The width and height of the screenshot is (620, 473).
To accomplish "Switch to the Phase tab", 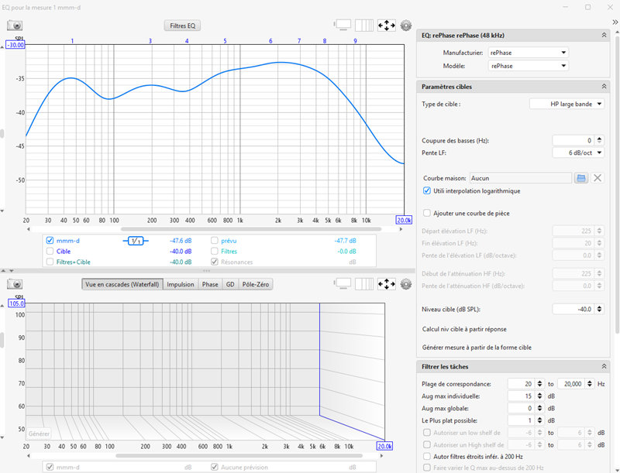I will tap(210, 284).
